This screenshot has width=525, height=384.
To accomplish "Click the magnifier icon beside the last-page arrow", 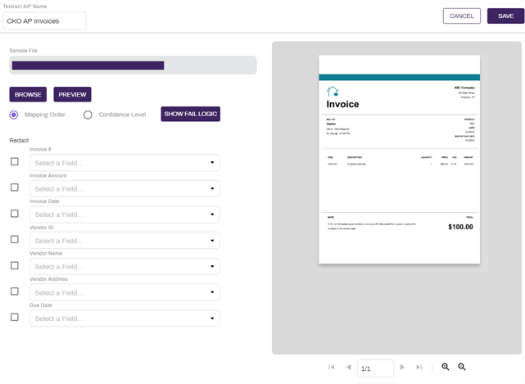I will [446, 367].
